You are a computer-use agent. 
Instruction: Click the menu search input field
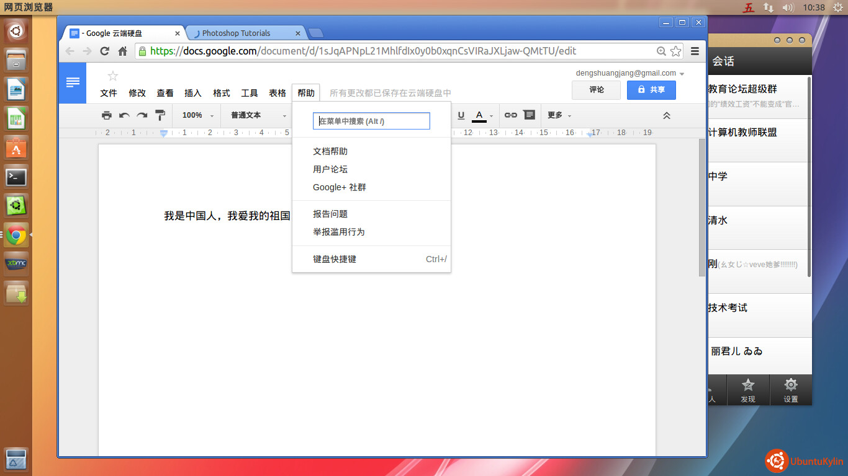tap(371, 121)
